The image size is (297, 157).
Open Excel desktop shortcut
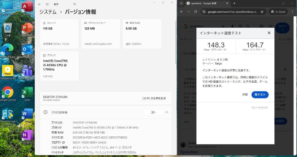(x=28, y=94)
